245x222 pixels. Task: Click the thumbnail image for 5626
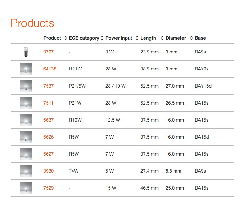tap(26, 137)
